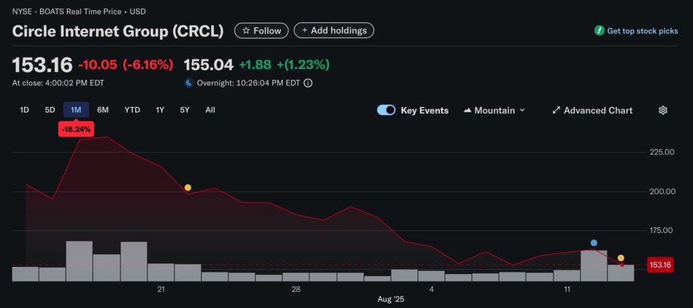Select the YTD time range

(x=132, y=110)
